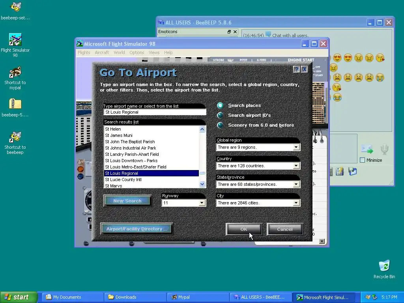Image resolution: width=404 pixels, height=303 pixels.
Task: Click the tears of joy emoji in BeeBEEP
Action: 337,97
